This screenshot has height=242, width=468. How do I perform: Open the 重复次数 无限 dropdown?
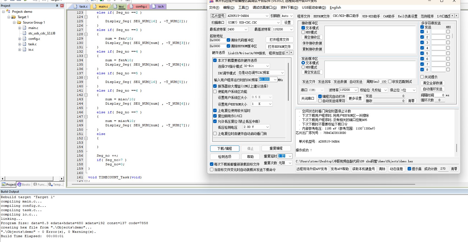pyautogui.click(x=285, y=163)
